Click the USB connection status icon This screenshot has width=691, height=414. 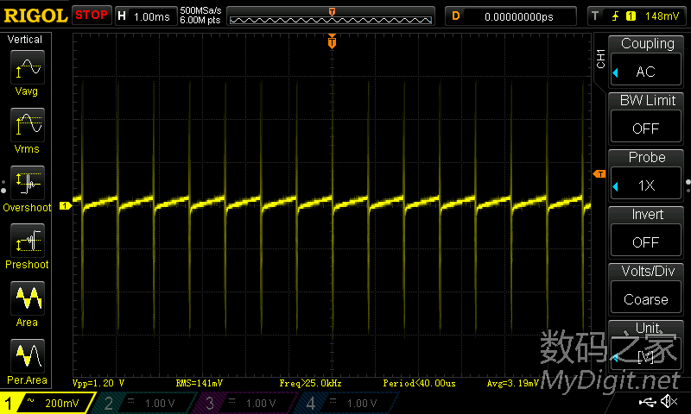click(x=646, y=401)
